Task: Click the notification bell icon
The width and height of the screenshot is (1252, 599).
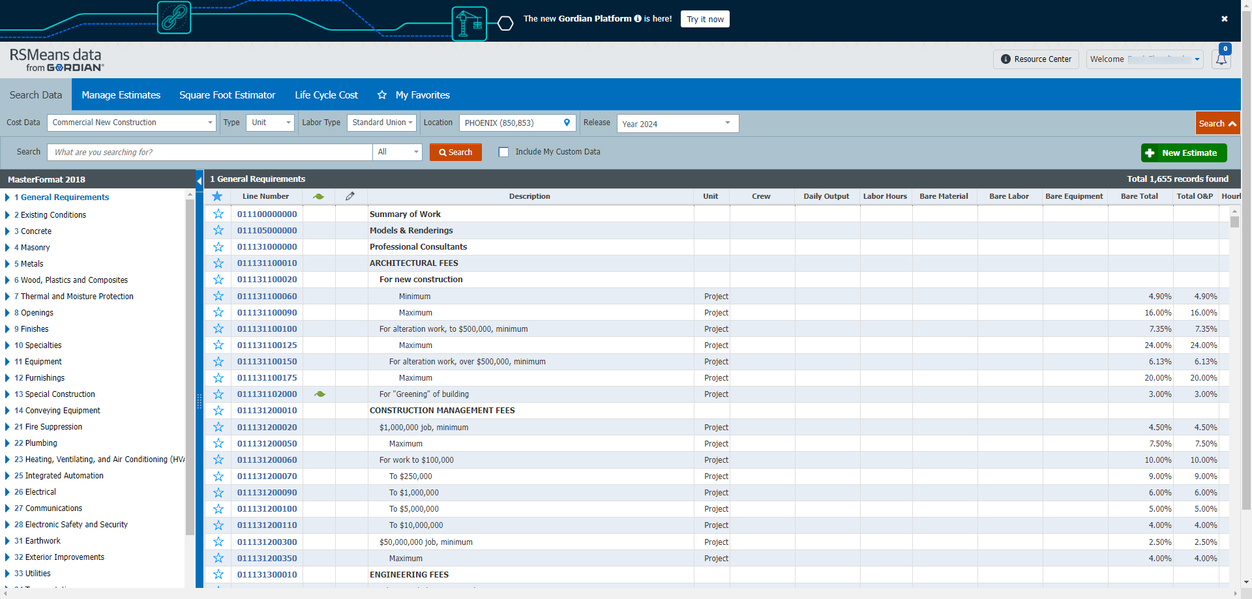Action: pos(1221,59)
